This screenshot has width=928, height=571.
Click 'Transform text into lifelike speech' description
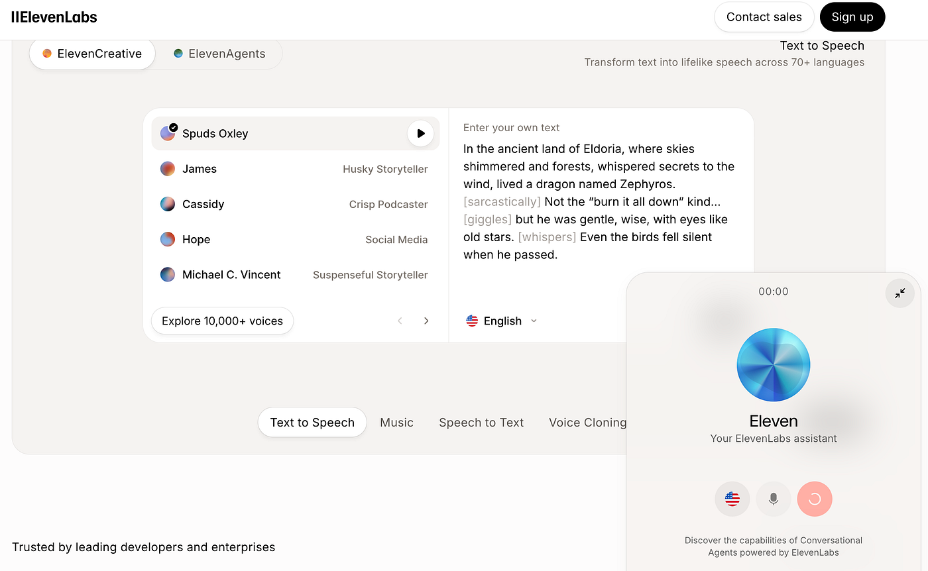coord(725,62)
